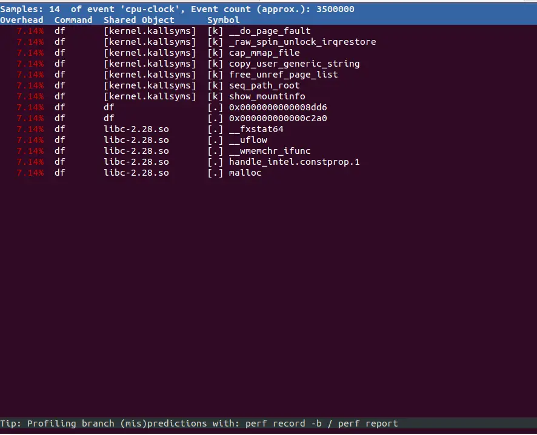This screenshot has width=537, height=435.
Task: Expand the malloc libc symbol entry
Action: point(245,173)
